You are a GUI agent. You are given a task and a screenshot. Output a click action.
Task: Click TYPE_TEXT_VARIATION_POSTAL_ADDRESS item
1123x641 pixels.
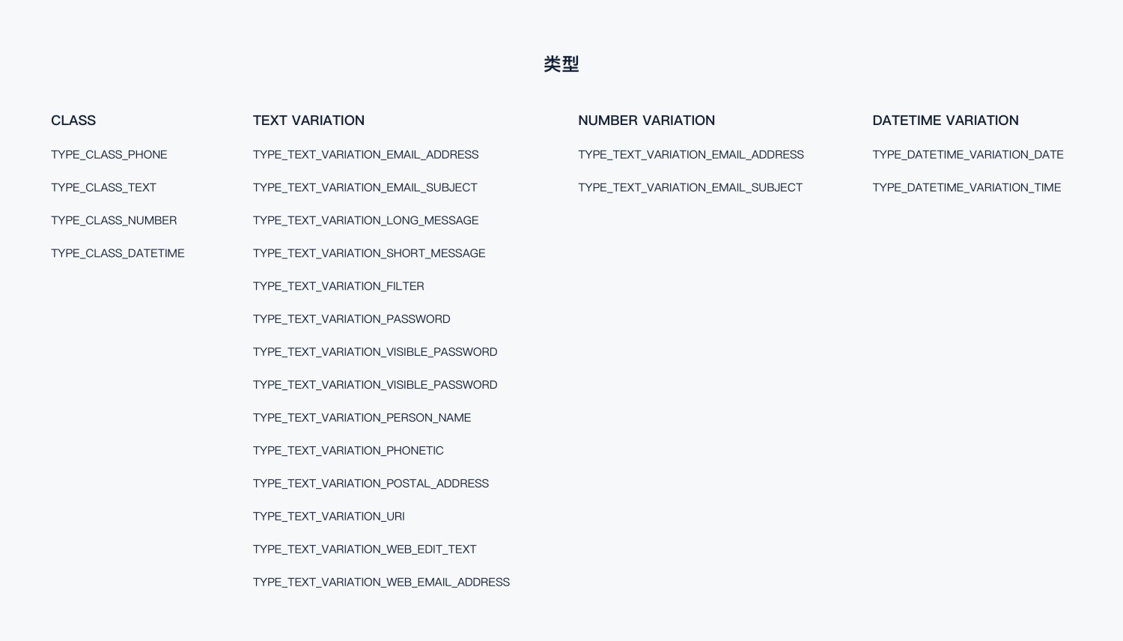371,484
